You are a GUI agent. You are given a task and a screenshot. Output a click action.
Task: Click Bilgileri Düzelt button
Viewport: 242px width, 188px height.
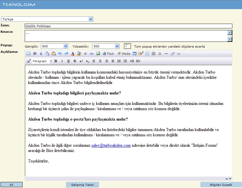pyautogui.click(x=221, y=185)
